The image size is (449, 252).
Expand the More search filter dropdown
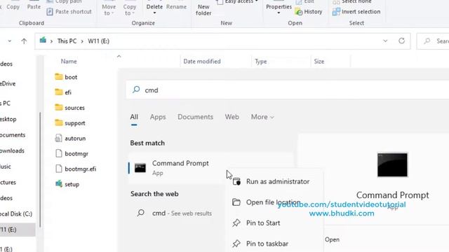pos(262,117)
